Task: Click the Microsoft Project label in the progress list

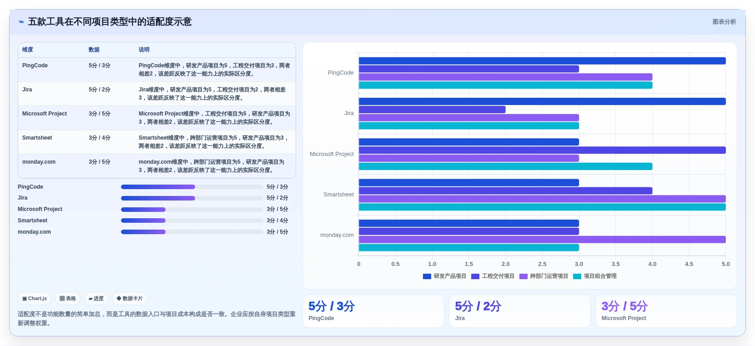Action: click(x=40, y=209)
